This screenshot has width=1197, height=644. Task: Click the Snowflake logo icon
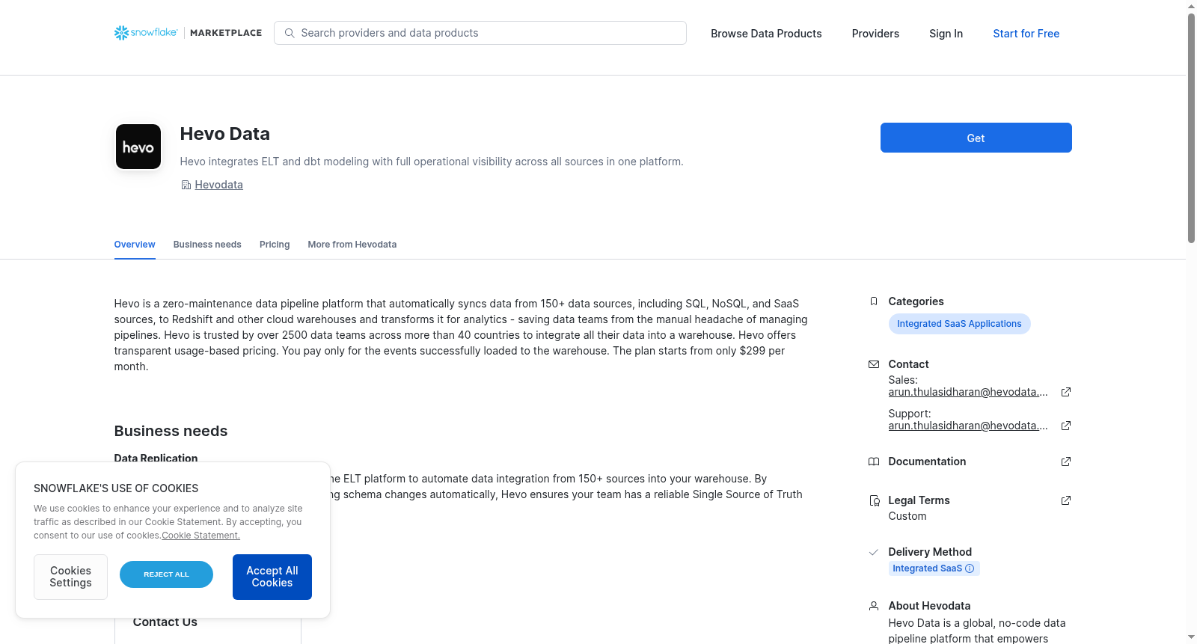(x=121, y=33)
